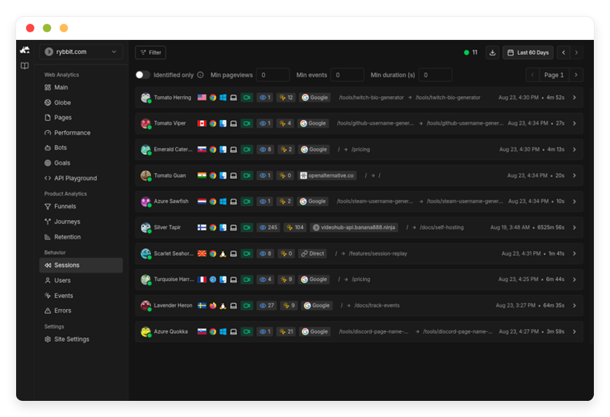
Task: Open the Events menu item
Action: click(x=81, y=296)
